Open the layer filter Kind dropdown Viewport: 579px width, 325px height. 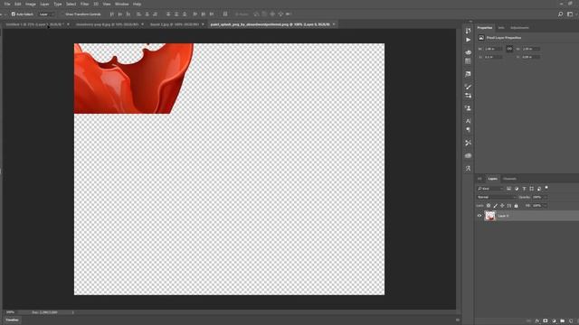(x=490, y=189)
